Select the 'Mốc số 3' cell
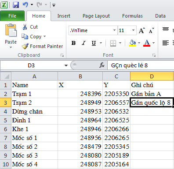The width and height of the screenshot is (174, 169). [35, 155]
